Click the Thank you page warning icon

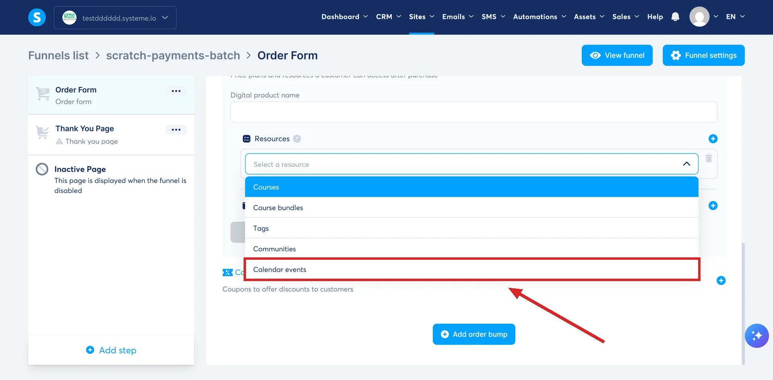(x=59, y=141)
